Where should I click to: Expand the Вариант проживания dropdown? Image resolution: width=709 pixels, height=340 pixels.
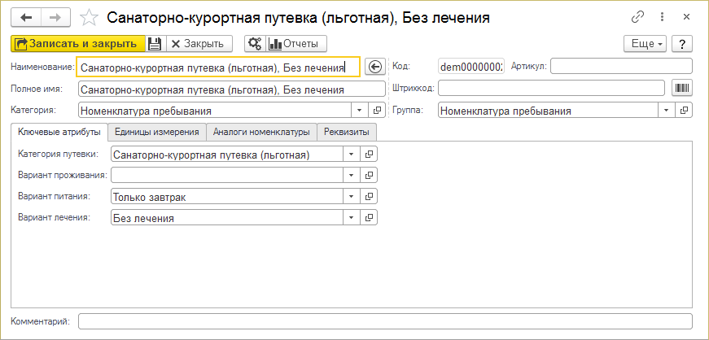click(351, 175)
